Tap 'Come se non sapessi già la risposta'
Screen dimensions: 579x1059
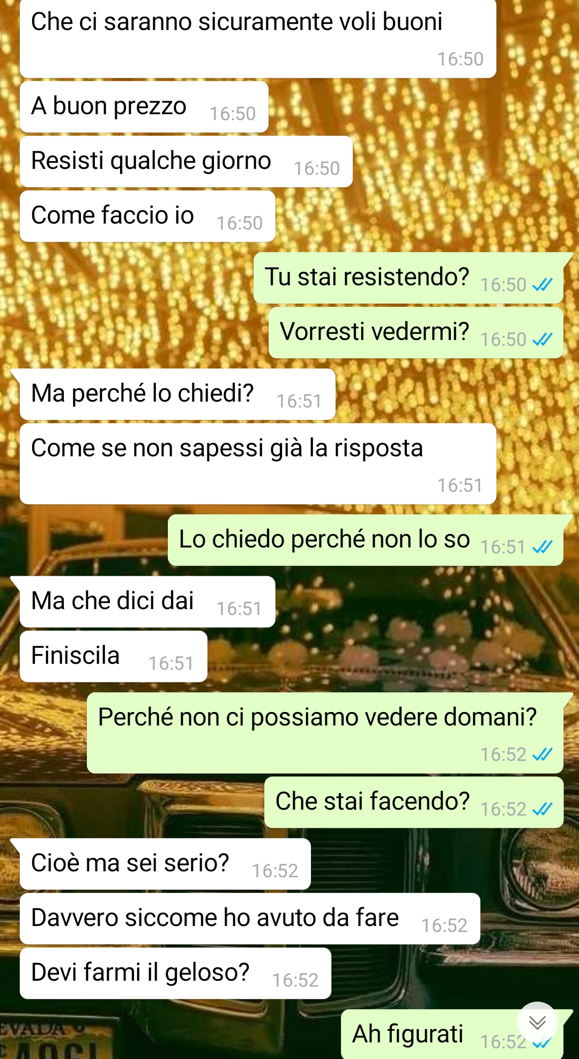click(x=258, y=464)
